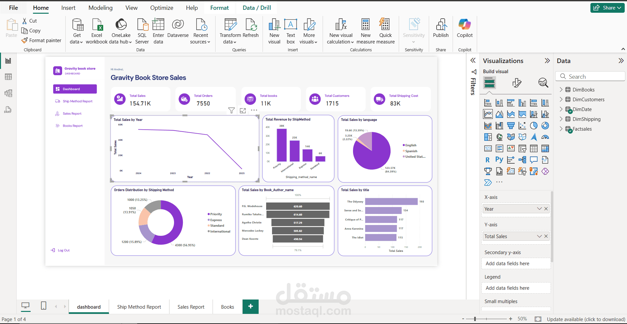Choose the Python visual icon

click(499, 160)
